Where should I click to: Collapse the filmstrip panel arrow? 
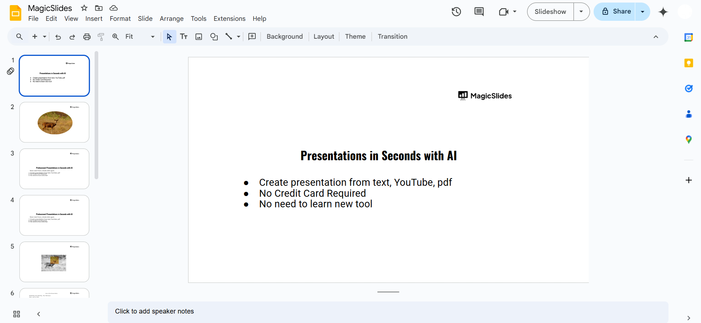click(x=39, y=314)
